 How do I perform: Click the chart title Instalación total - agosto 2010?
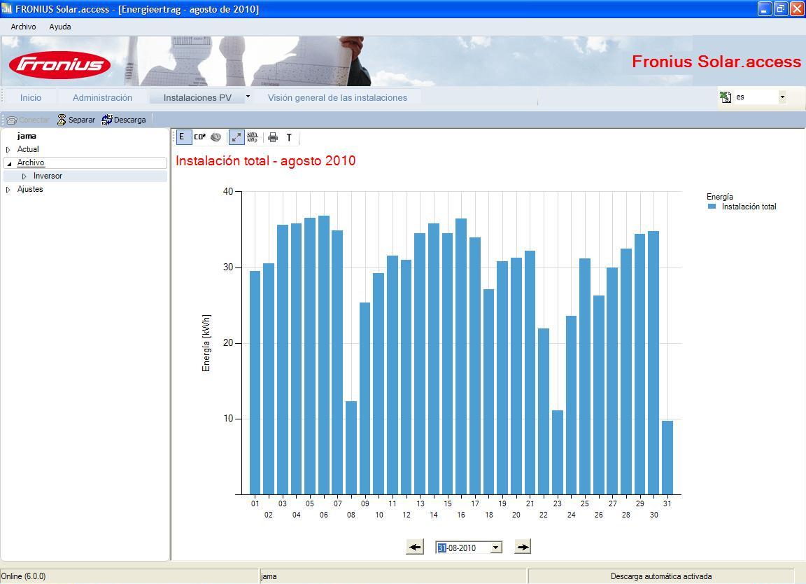click(266, 160)
